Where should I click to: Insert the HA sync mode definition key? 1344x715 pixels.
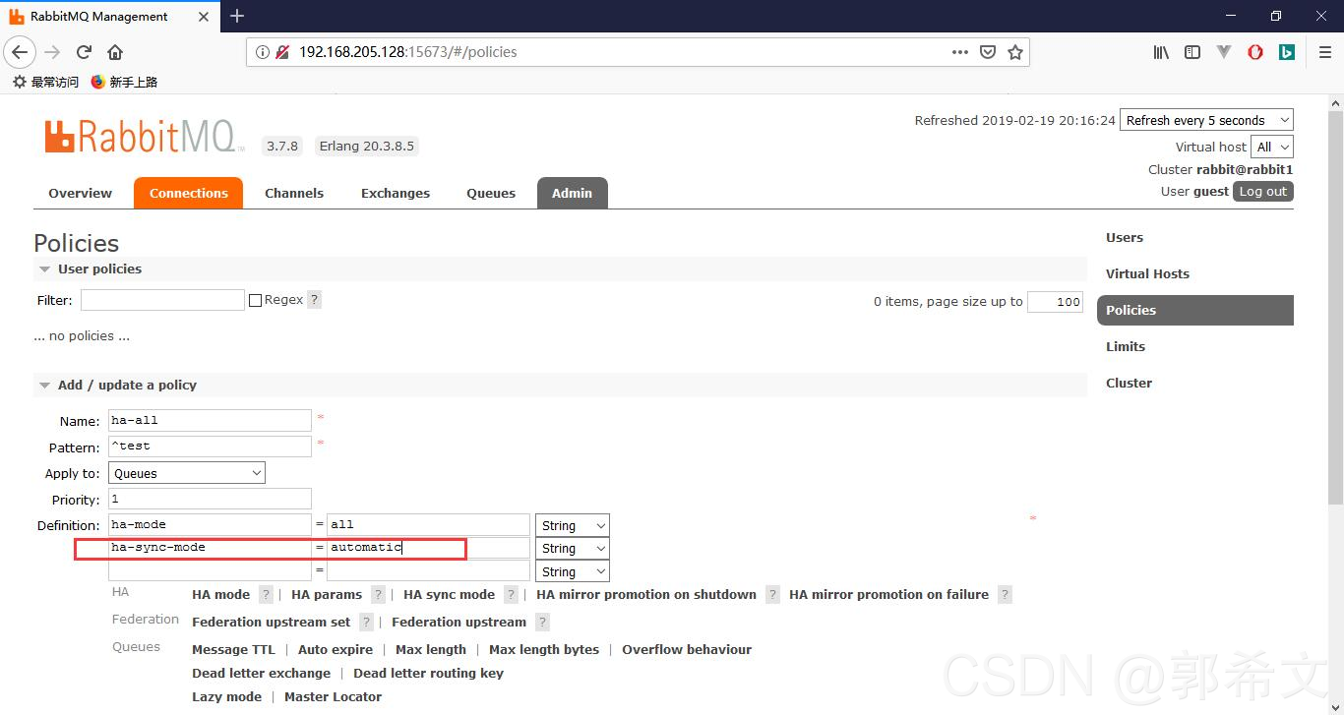pyautogui.click(x=449, y=594)
